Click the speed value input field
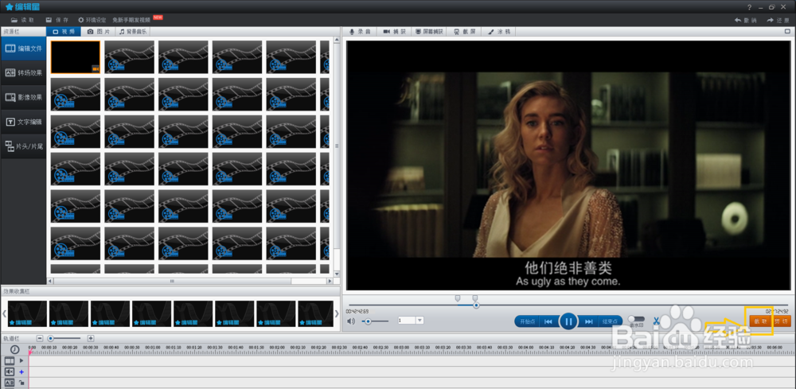This screenshot has width=796, height=389. (x=407, y=321)
